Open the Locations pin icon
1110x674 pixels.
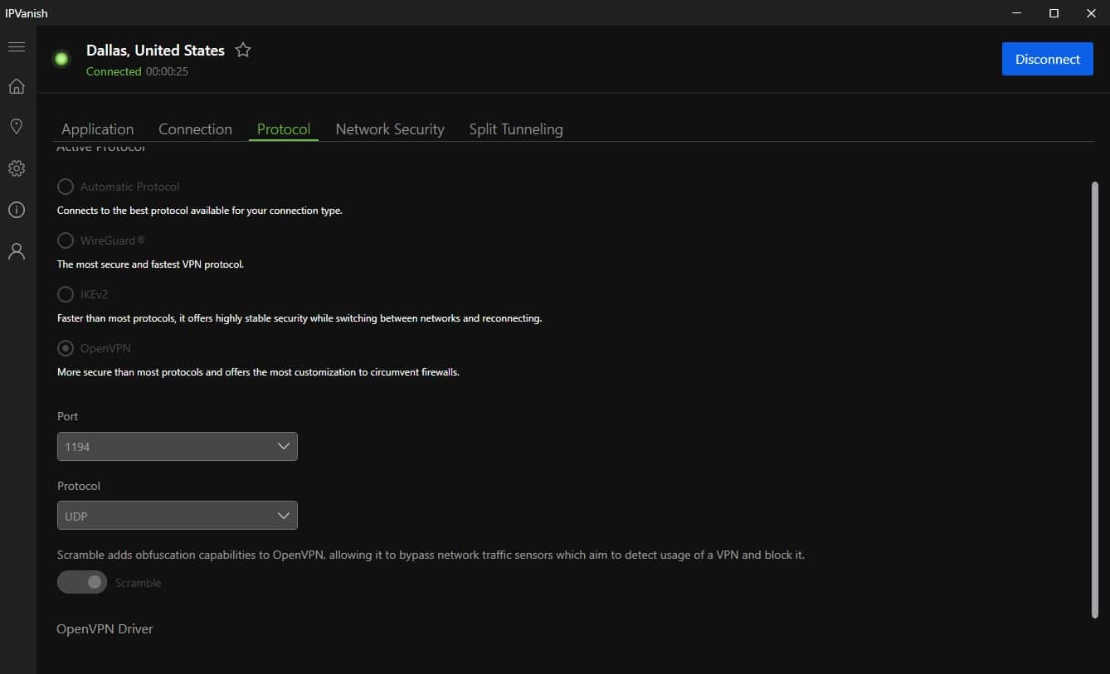click(x=17, y=127)
